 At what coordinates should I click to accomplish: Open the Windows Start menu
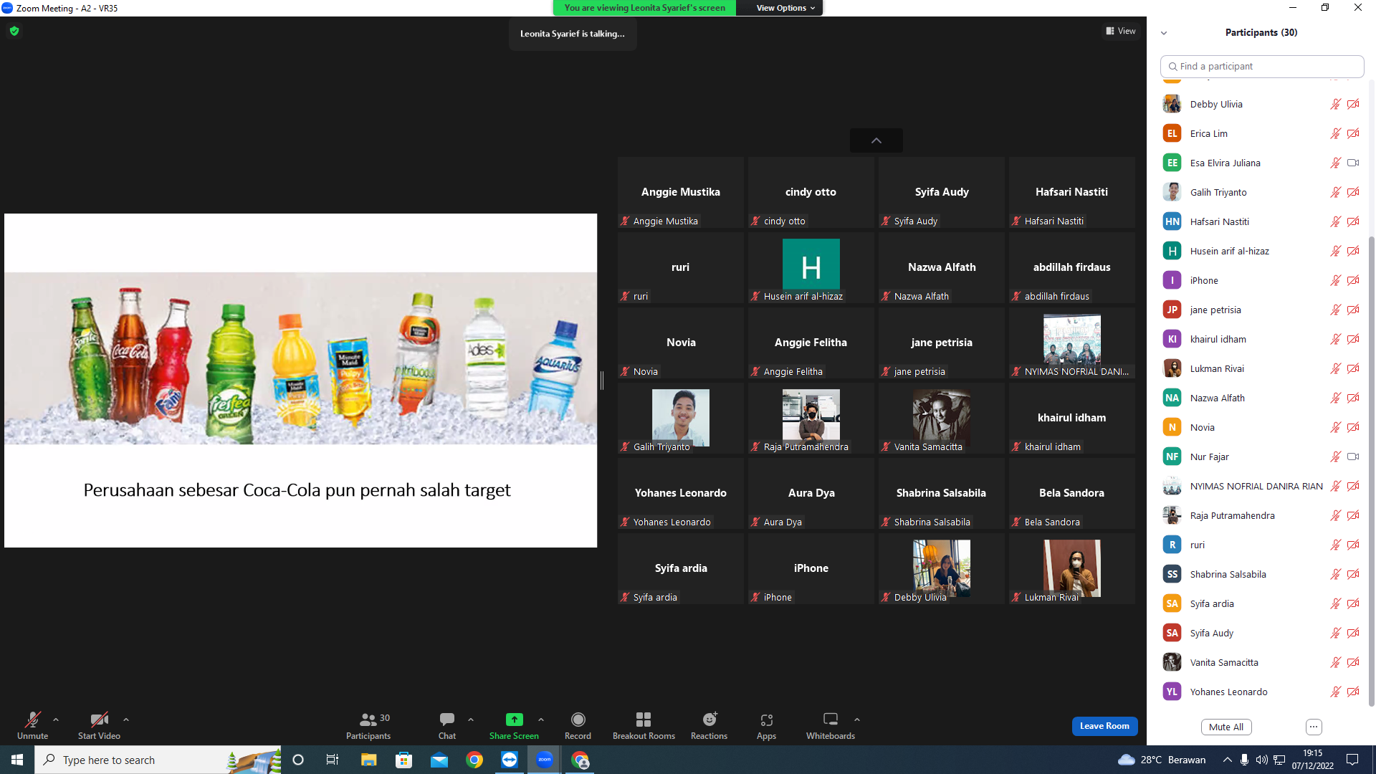[x=17, y=760]
